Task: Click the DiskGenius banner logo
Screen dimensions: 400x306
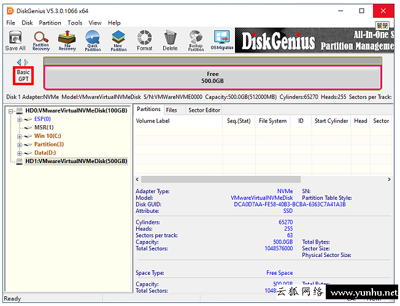Action: 279,41
